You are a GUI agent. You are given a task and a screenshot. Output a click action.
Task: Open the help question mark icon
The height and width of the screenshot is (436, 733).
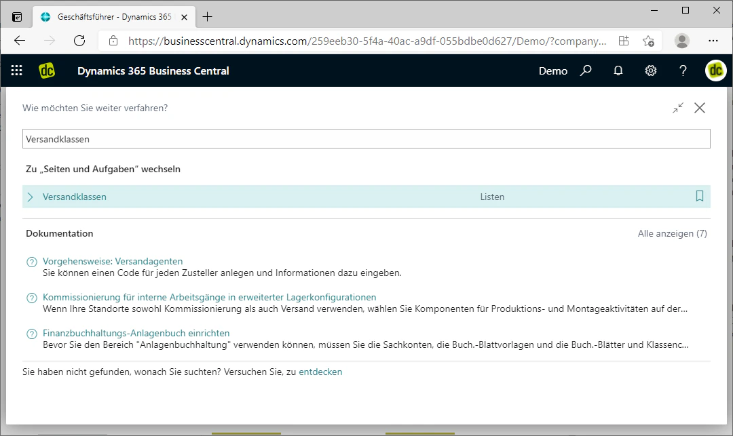tap(683, 71)
